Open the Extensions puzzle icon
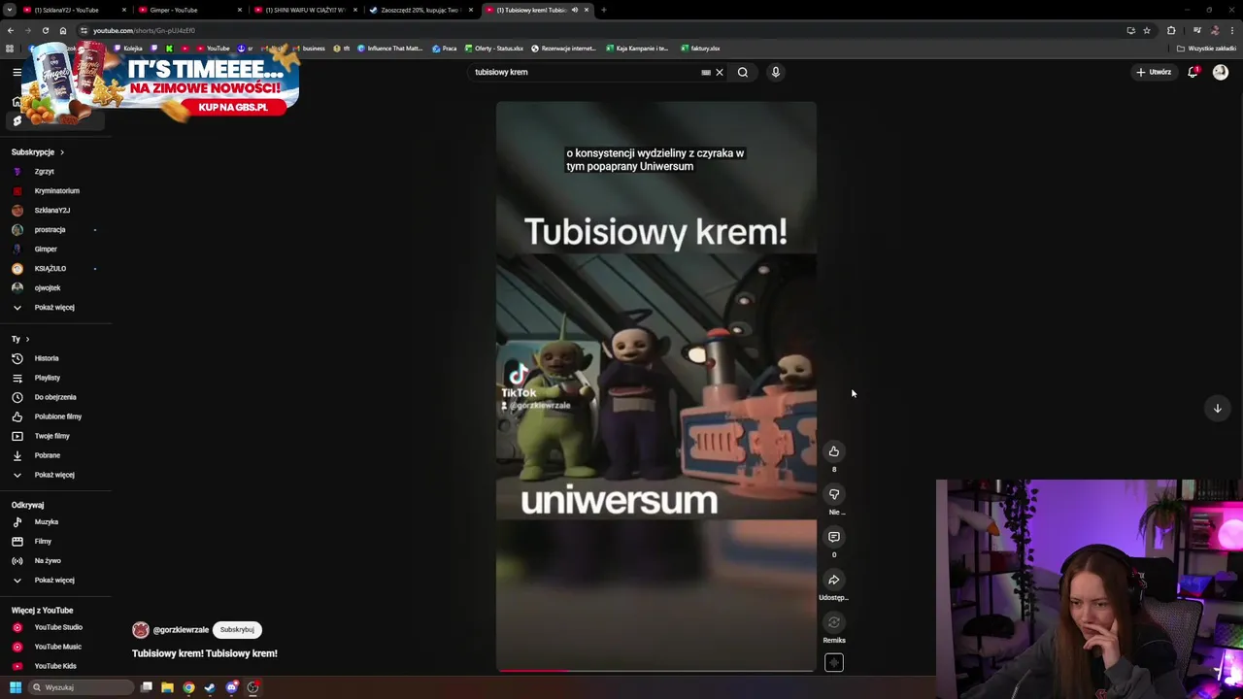1243x699 pixels. pos(1171,30)
